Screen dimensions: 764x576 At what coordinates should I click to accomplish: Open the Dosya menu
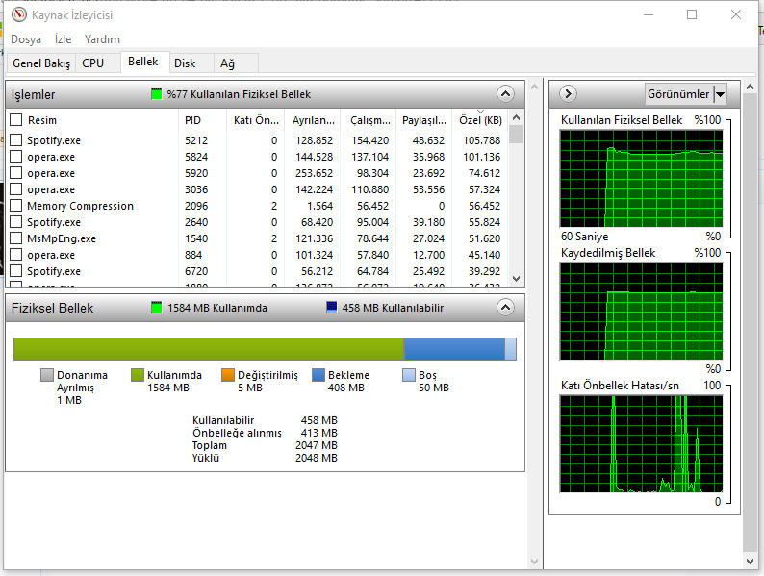[x=26, y=39]
